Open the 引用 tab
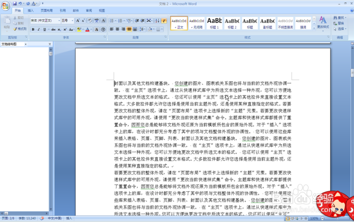This screenshot has width=354, height=222. [x=63, y=11]
